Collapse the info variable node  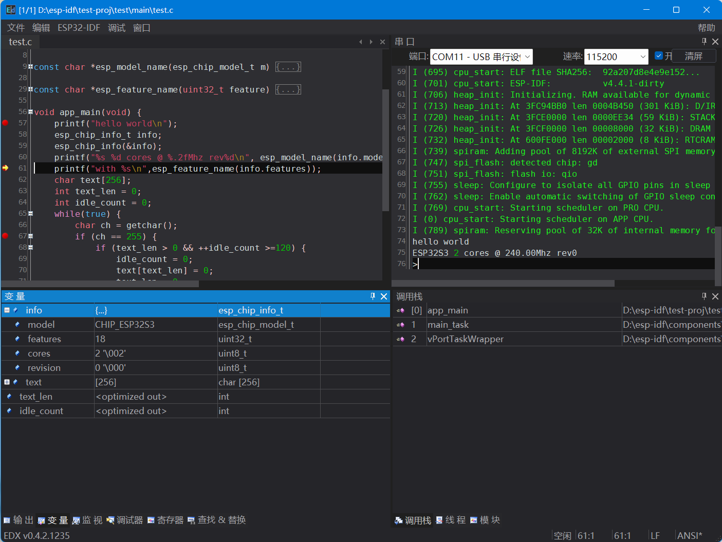click(7, 310)
